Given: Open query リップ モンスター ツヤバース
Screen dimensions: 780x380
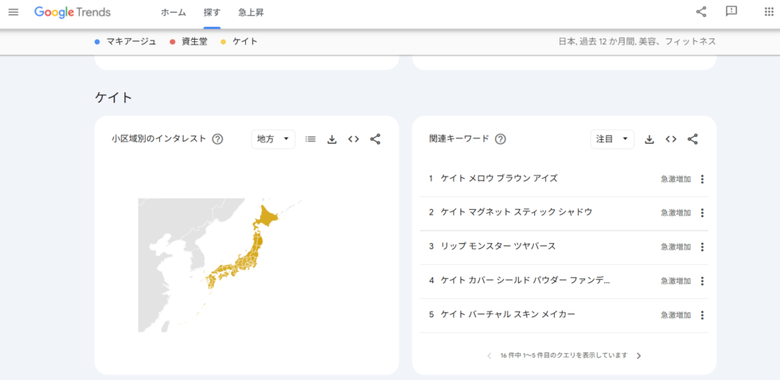Looking at the screenshot, I should pos(498,246).
